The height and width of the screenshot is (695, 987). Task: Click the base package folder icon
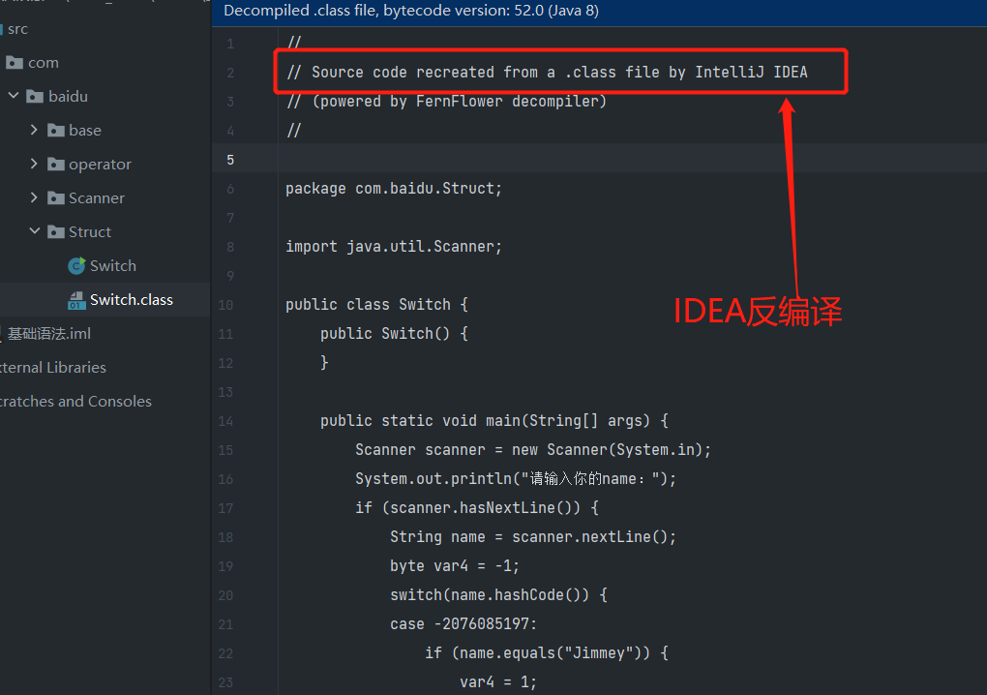pyautogui.click(x=56, y=131)
